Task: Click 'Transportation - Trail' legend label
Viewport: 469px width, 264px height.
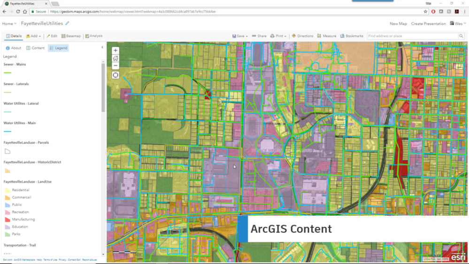Action: click(x=19, y=245)
